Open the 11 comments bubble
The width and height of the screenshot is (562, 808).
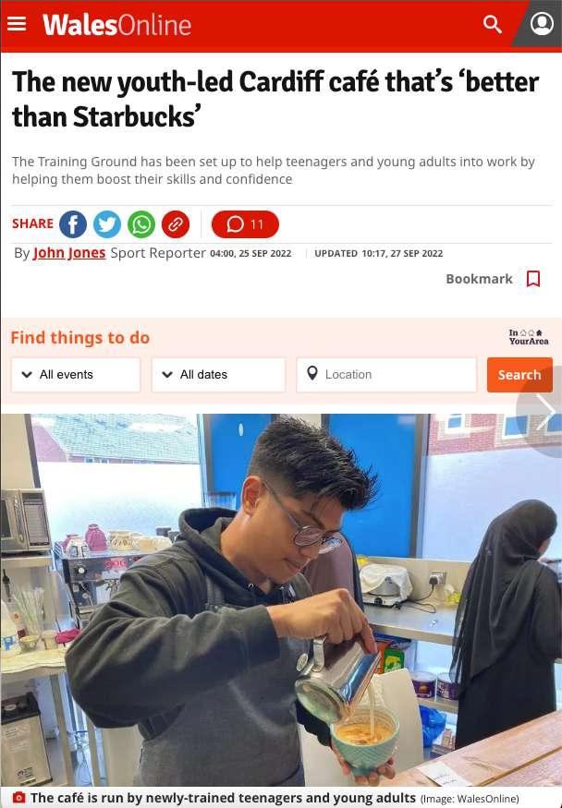point(245,224)
